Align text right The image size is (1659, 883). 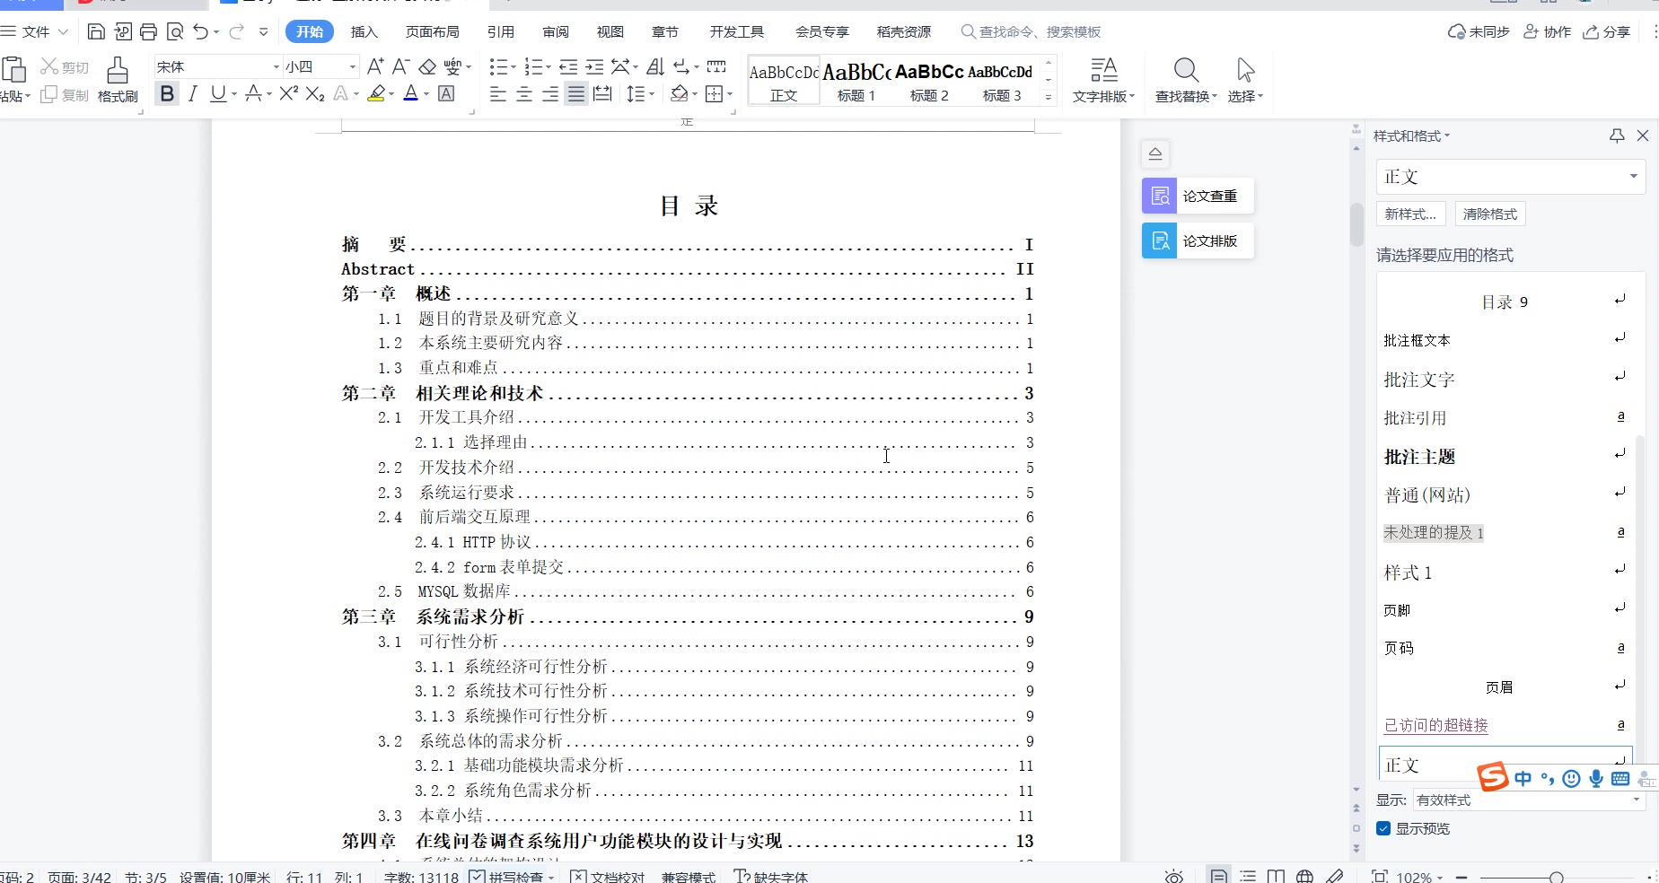coord(550,93)
